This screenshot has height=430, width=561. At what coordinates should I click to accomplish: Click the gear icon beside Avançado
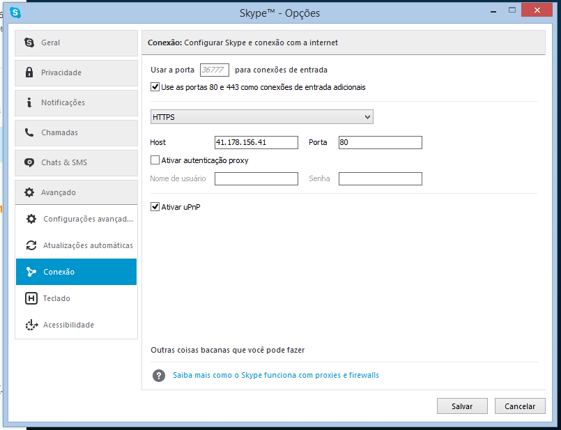coord(29,192)
